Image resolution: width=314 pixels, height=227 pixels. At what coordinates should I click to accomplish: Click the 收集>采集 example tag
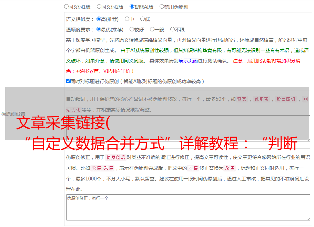(103, 168)
